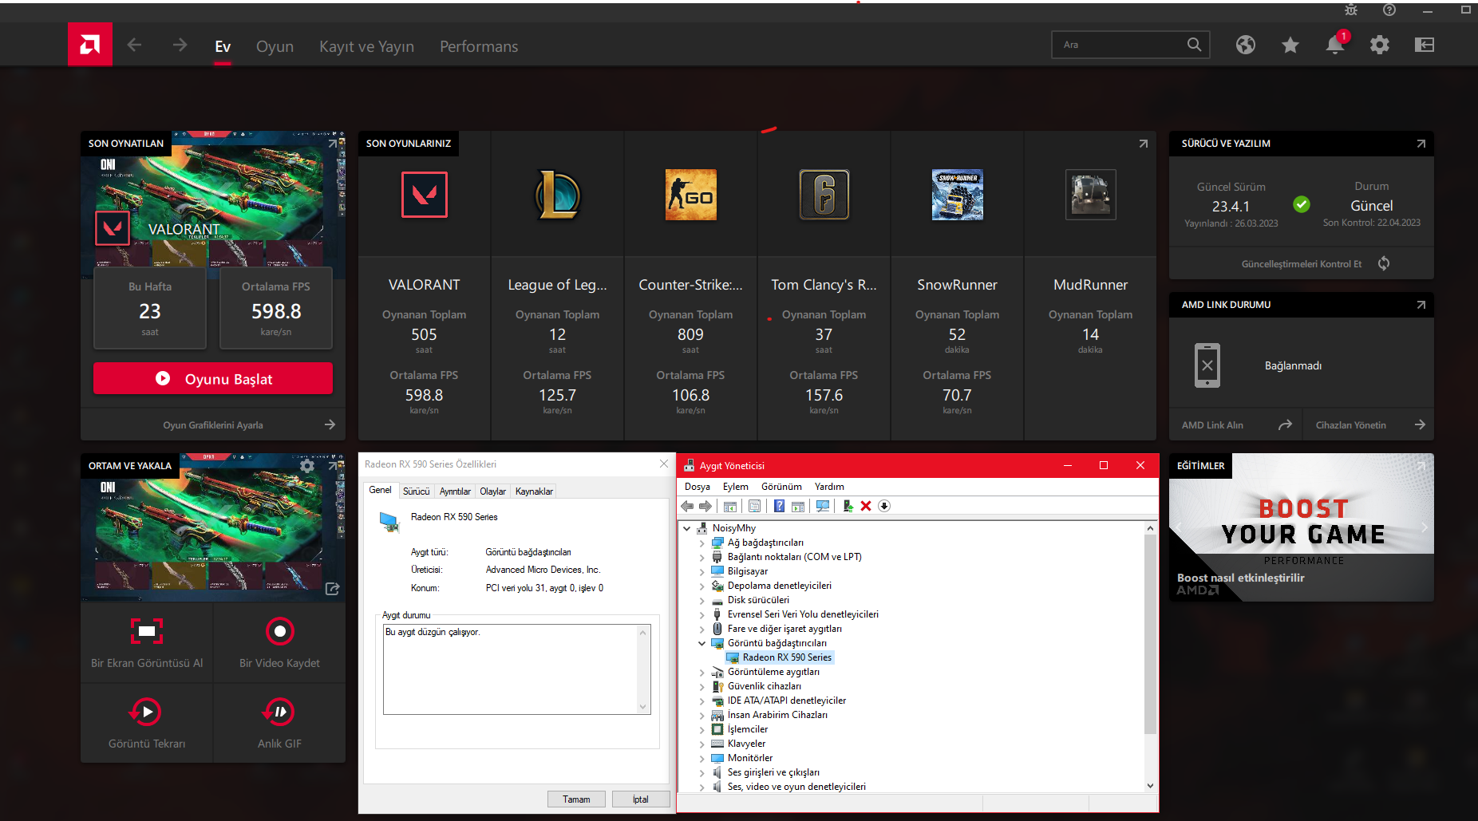Click the bug report icon
This screenshot has height=821, width=1478.
(x=1351, y=10)
